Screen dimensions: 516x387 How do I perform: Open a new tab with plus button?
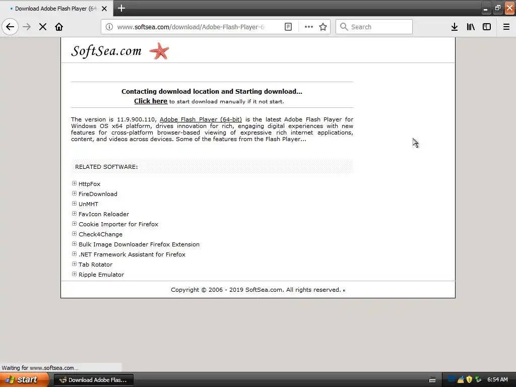tap(121, 8)
